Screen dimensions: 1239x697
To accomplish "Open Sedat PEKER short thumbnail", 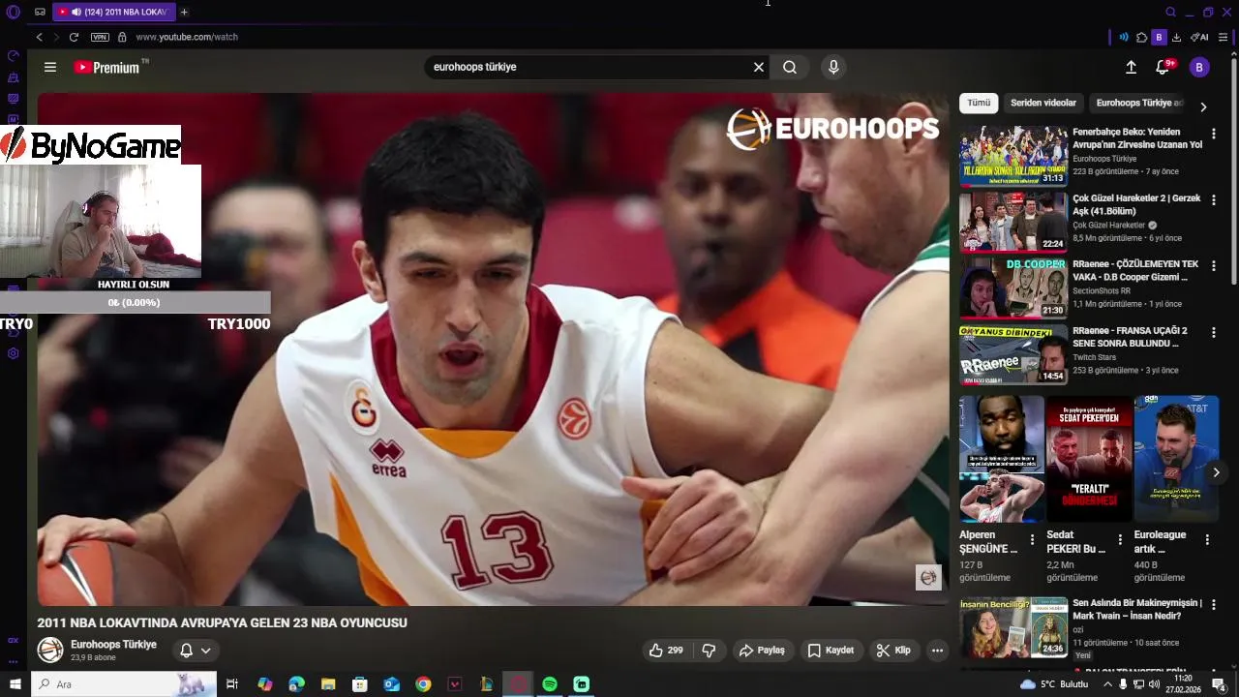I will (1089, 459).
